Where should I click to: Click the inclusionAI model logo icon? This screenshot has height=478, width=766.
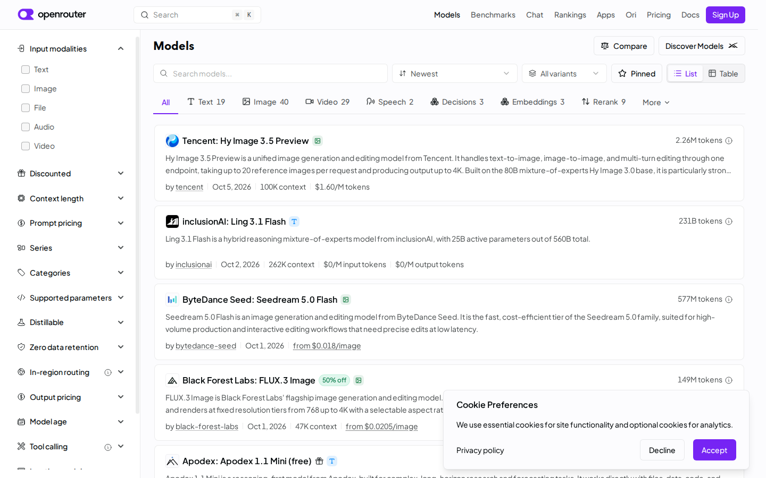click(172, 221)
